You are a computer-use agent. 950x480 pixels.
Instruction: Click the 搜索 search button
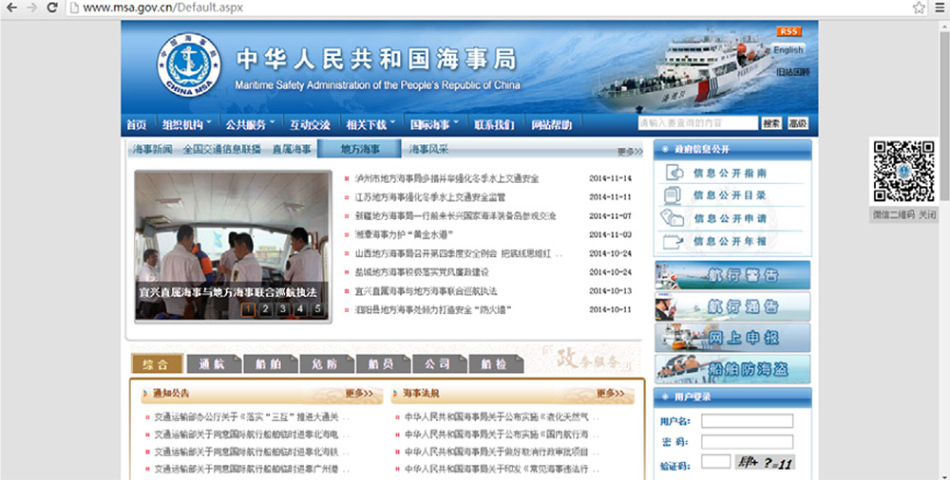771,123
